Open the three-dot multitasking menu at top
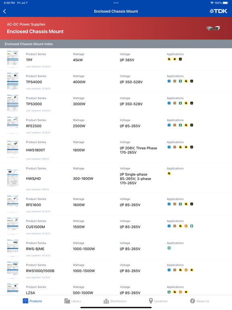This screenshot has width=232, height=310. [116, 3]
